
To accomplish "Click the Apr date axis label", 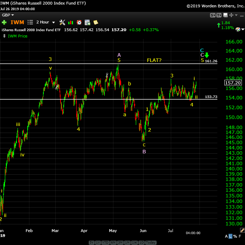I will [84, 231].
